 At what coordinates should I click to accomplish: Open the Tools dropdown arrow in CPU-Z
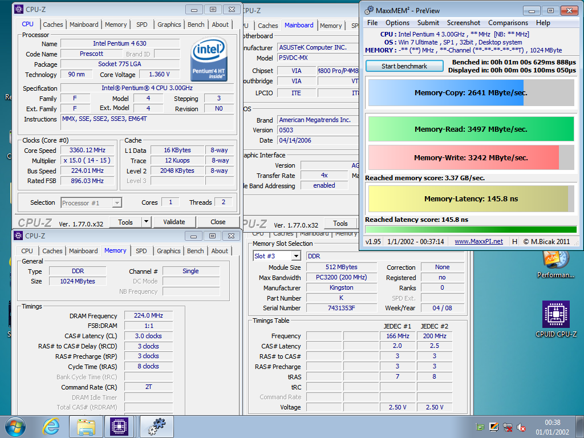pos(147,222)
